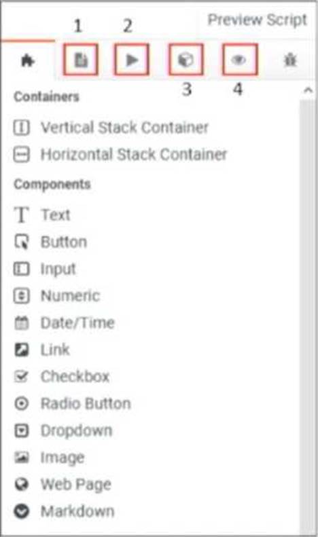Viewport: 318px width, 537px height.
Task: Open the puzzle-piece components tab
Action: pos(28,61)
